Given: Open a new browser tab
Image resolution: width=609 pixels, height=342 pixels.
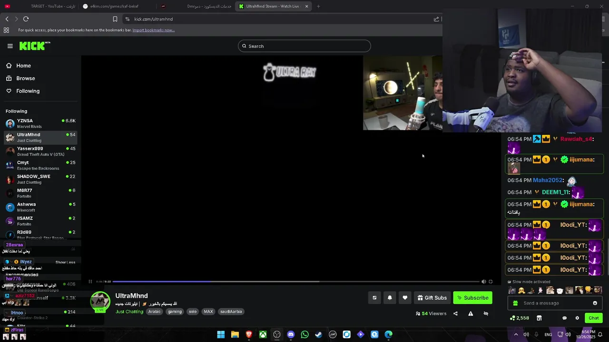Looking at the screenshot, I should (x=318, y=6).
